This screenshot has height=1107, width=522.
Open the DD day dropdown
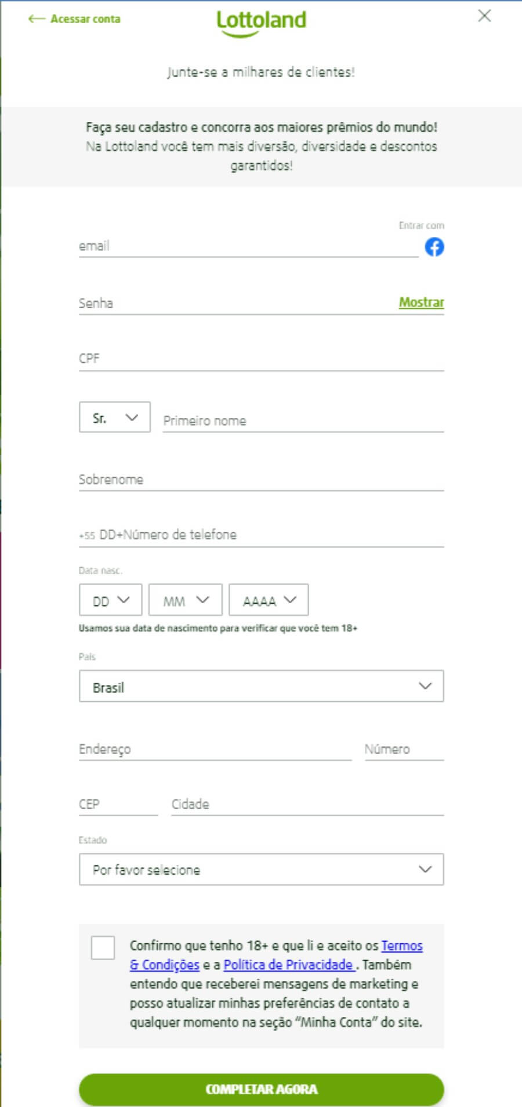click(x=110, y=600)
